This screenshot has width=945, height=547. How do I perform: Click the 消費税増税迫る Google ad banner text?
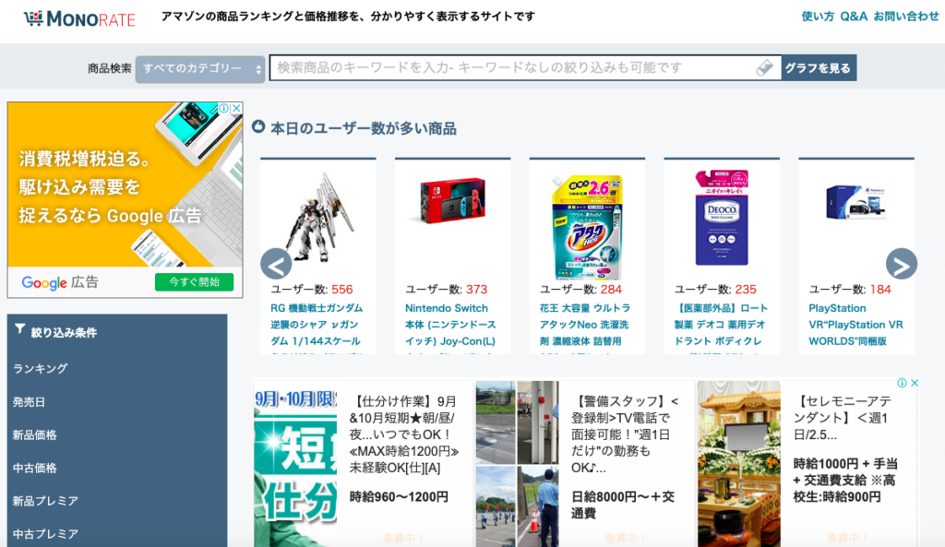click(110, 186)
